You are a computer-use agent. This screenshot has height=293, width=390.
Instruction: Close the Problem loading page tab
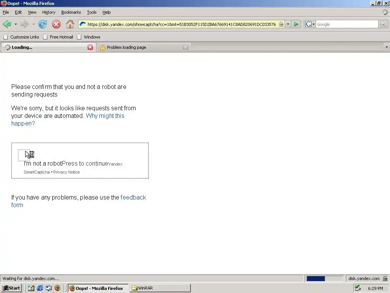pos(185,47)
